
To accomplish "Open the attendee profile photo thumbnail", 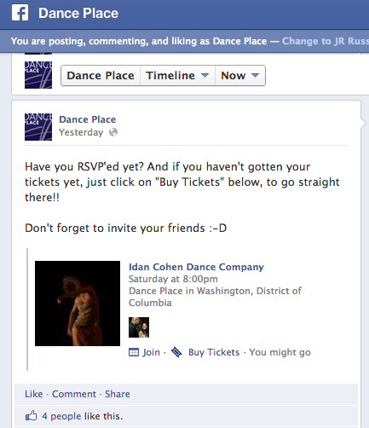I will click(x=139, y=327).
